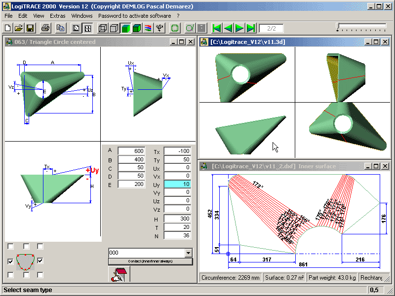Click the N field showing 36
Viewport: 395px width, 296px height.
pos(177,235)
